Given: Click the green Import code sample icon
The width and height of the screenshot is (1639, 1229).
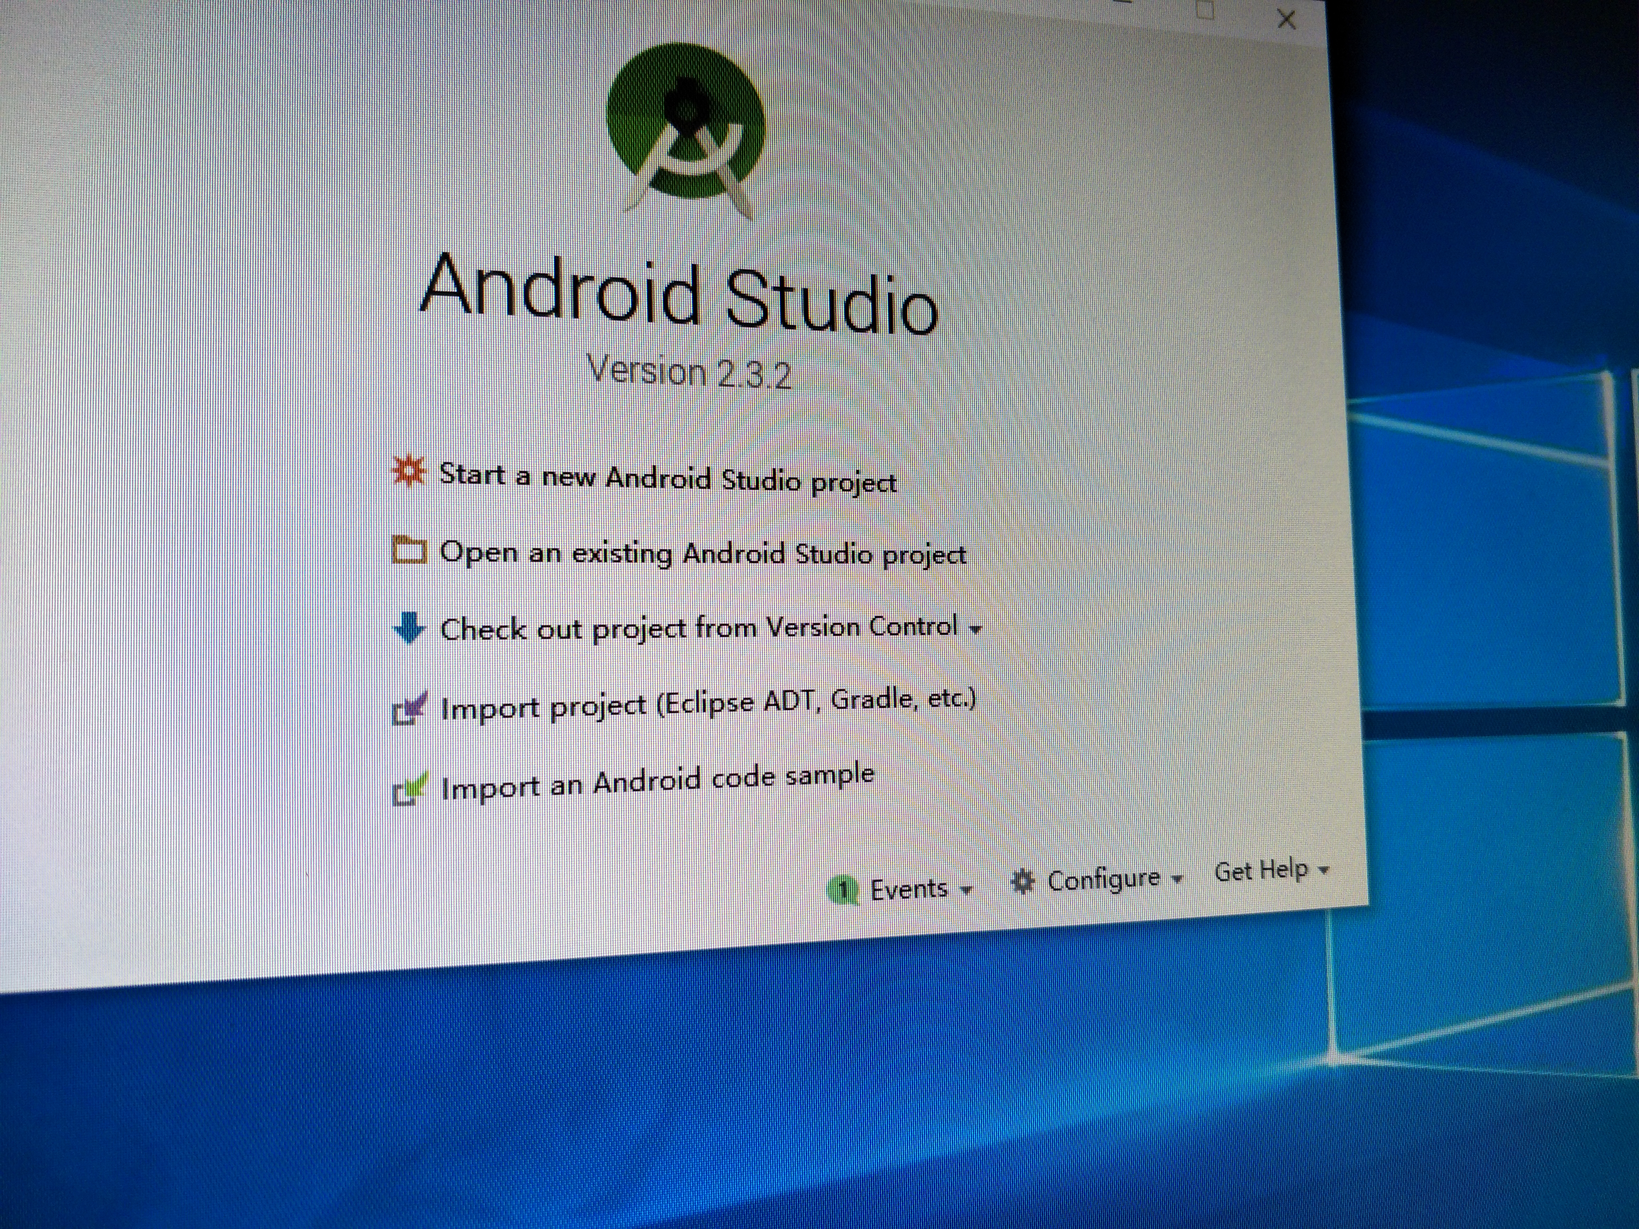Looking at the screenshot, I should point(410,788).
